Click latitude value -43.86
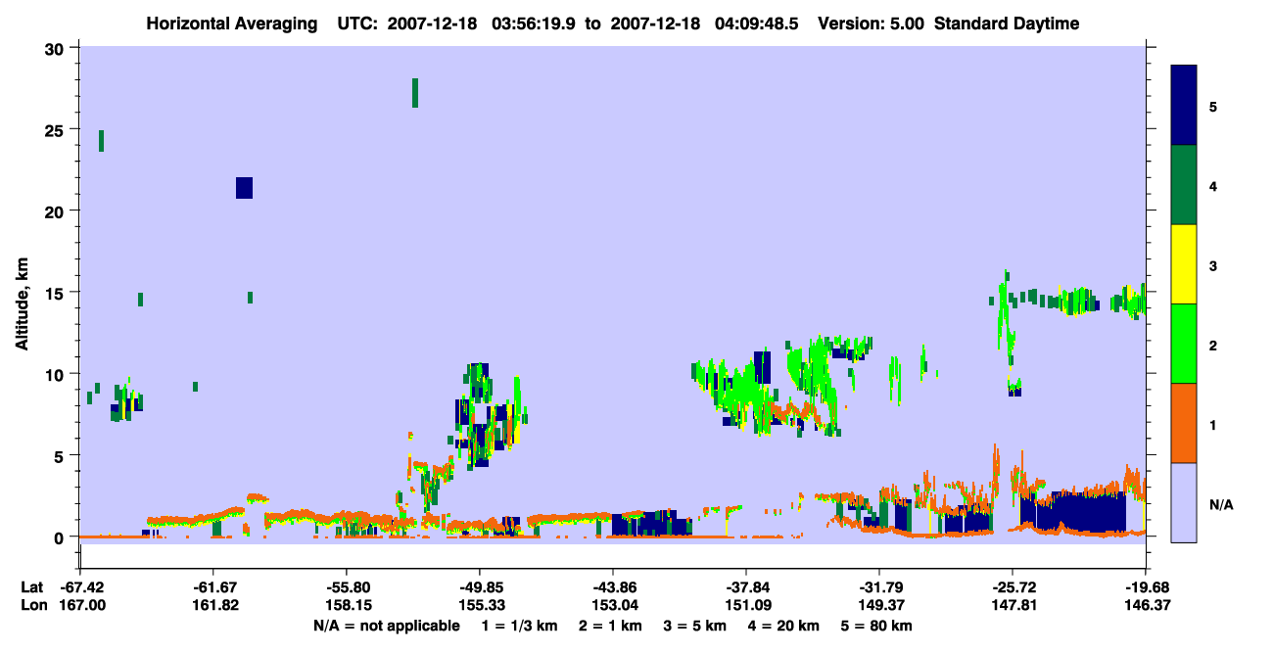The height and width of the screenshot is (653, 1273). [613, 587]
